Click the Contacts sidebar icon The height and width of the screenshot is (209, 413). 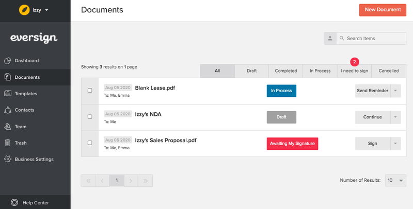point(8,110)
